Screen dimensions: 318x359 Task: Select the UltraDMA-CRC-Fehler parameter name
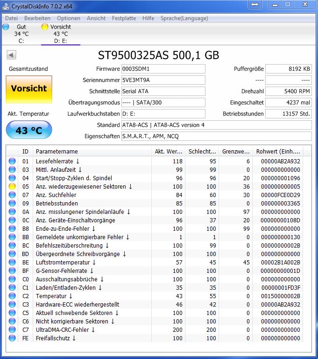coord(63,330)
